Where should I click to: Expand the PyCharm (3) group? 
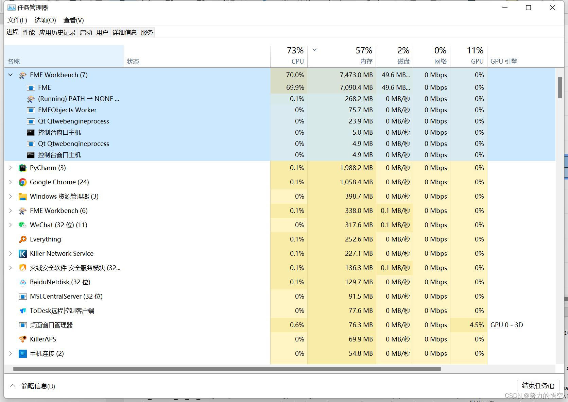[11, 168]
